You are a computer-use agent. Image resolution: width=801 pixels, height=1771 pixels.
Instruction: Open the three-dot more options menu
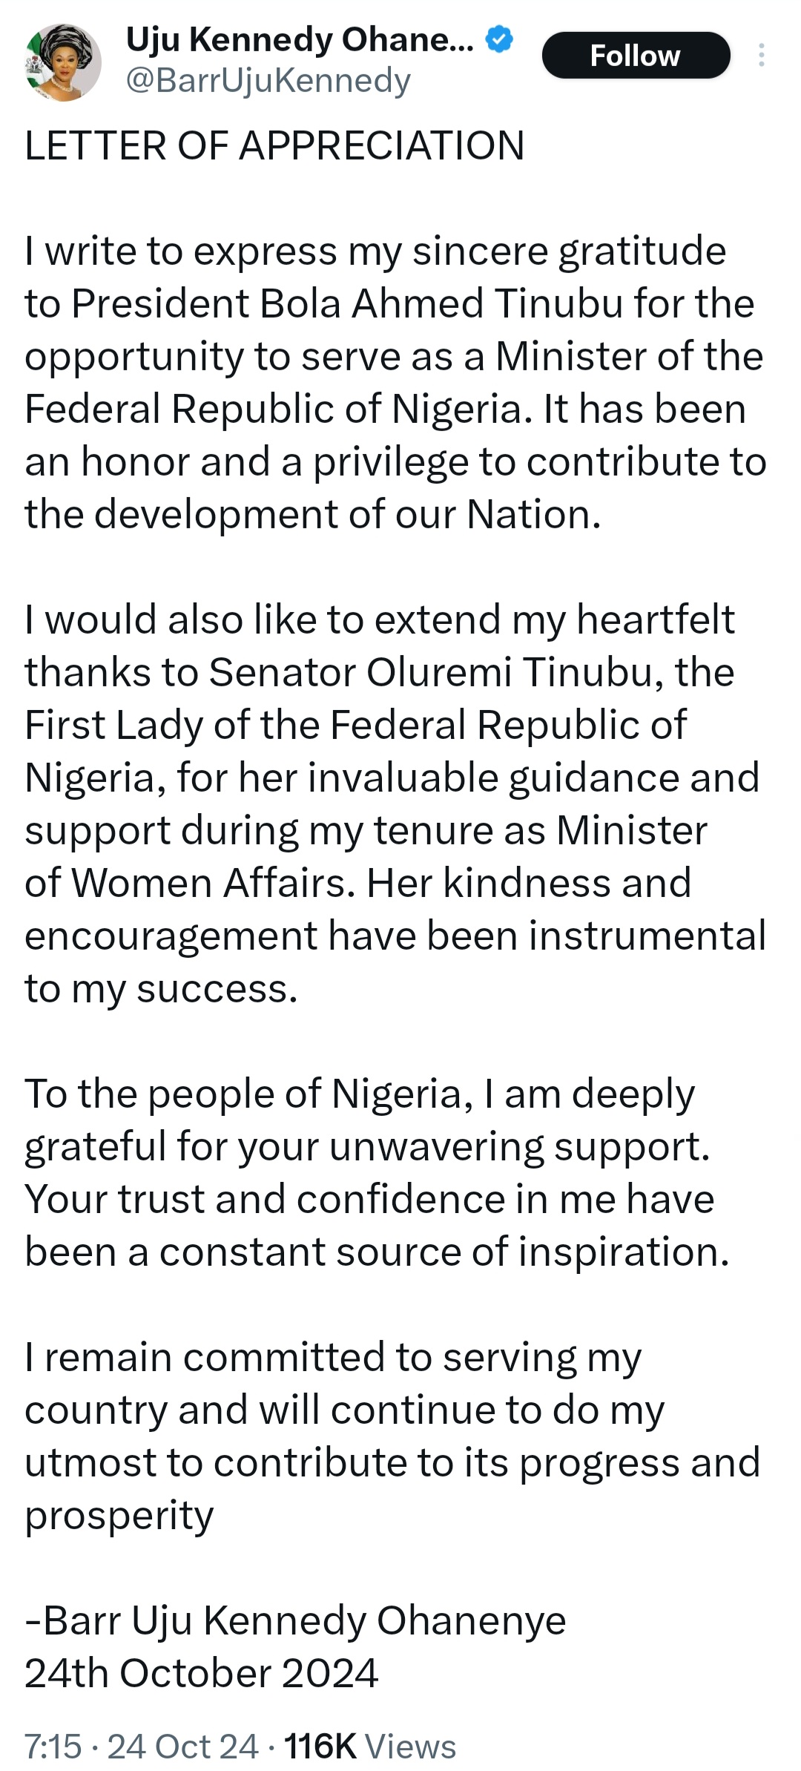click(761, 56)
